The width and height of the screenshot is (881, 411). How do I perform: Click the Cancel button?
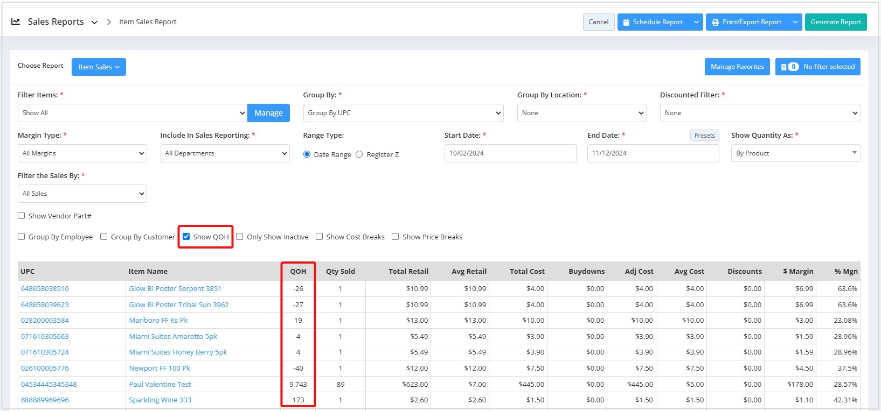tap(599, 22)
